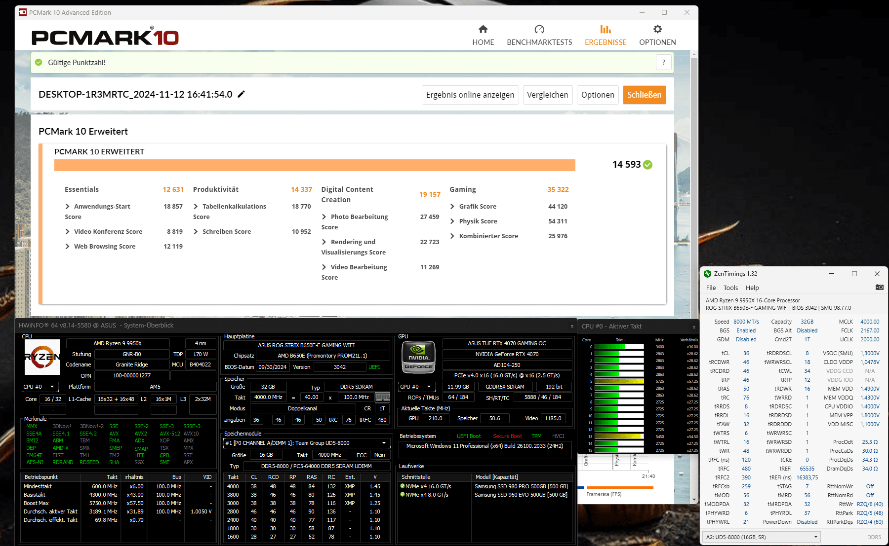The height and width of the screenshot is (546, 889).
Task: Click the 8000 MT/s Speed value in ZenTimings
Action: (x=746, y=322)
